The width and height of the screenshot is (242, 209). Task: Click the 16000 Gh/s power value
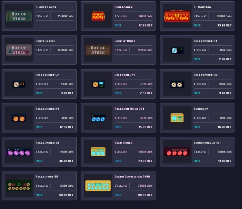[224, 152]
